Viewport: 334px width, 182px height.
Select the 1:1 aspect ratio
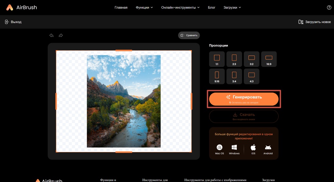[217, 59]
